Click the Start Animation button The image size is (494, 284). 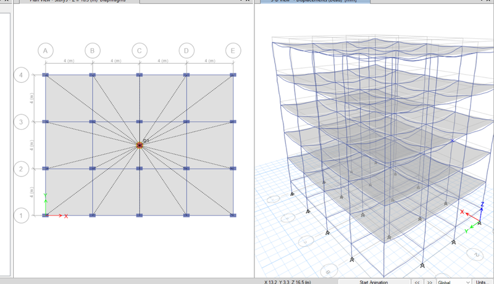(374, 282)
